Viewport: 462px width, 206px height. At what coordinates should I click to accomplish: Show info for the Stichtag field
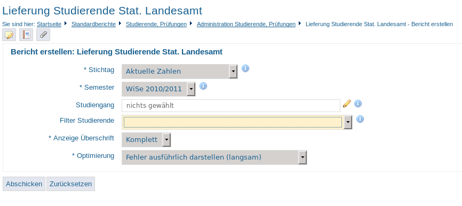tap(245, 68)
